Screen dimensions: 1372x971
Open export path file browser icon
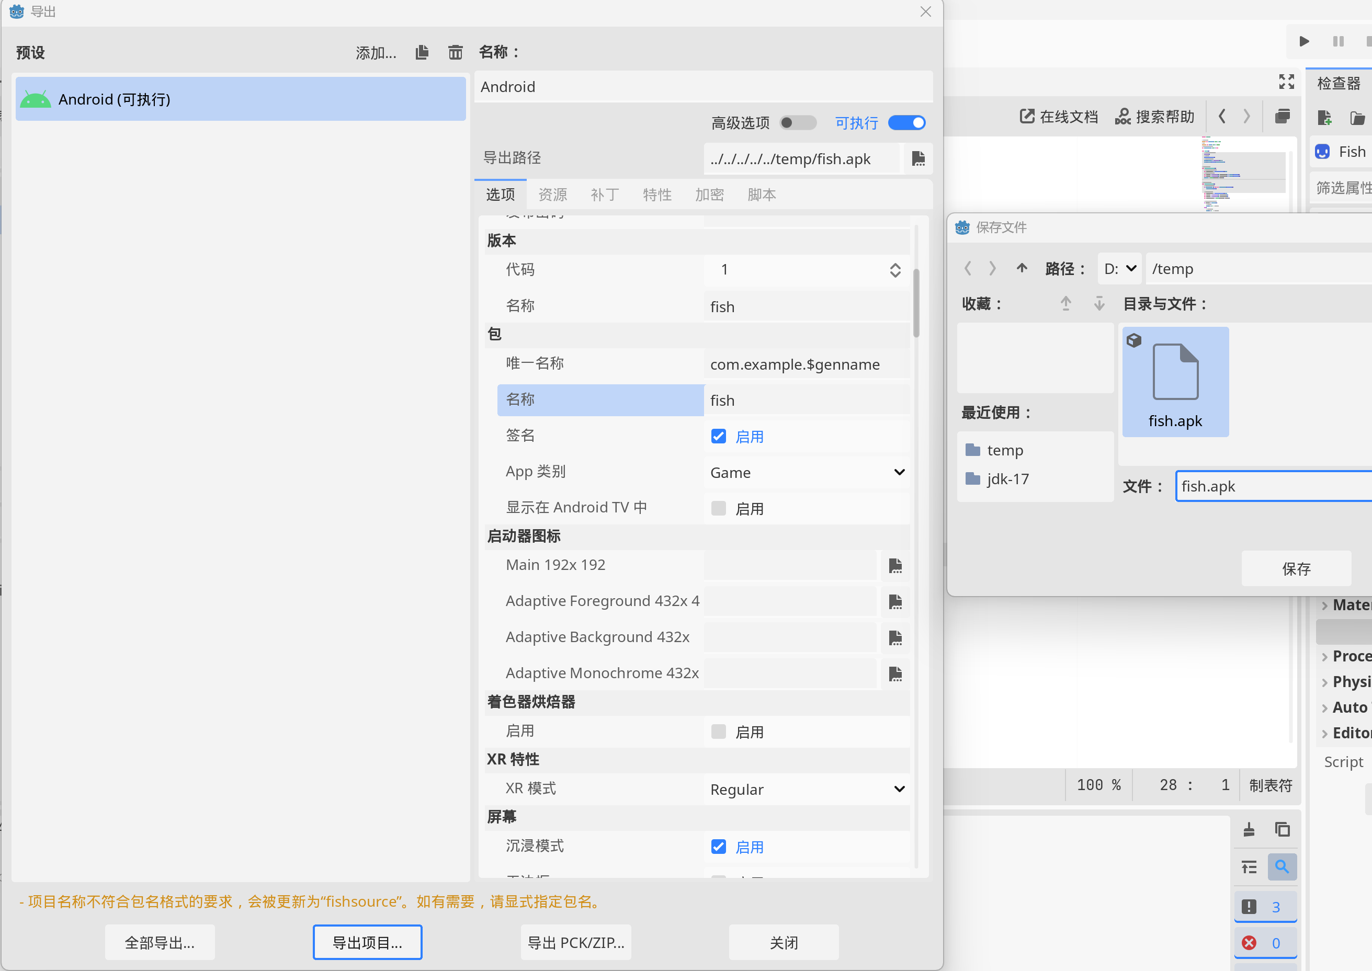[x=918, y=158]
